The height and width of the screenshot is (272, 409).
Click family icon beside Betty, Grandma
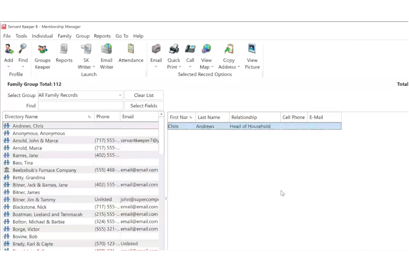tap(7, 177)
